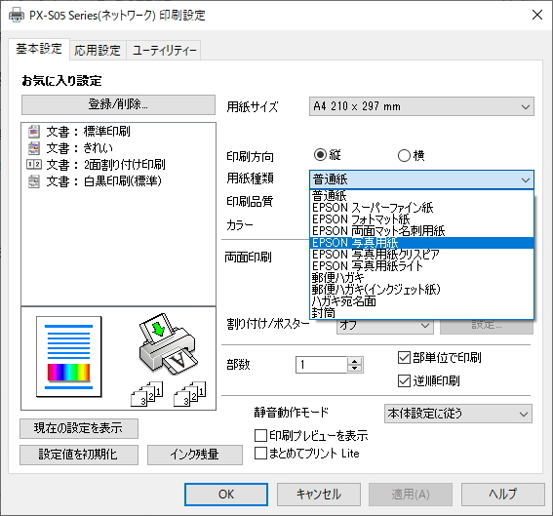The image size is (553, 516).
Task: Decrease 部数 with down stepper arrow
Action: click(x=354, y=369)
